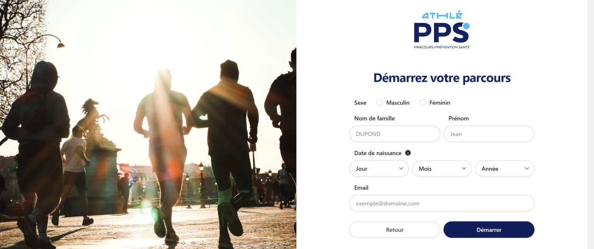Click the Masculin label text

(398, 103)
